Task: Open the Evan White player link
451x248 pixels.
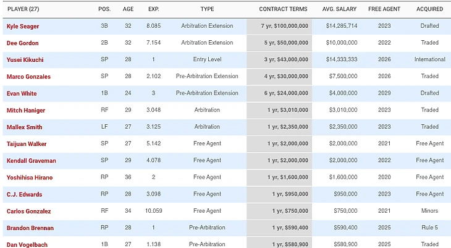Action: click(22, 93)
